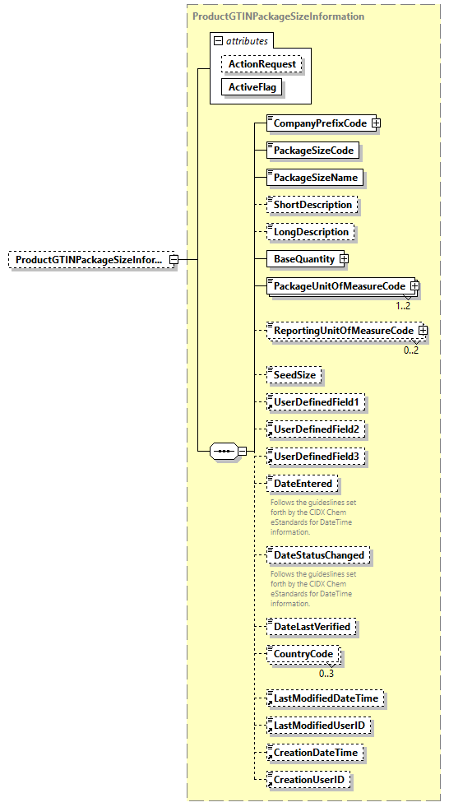
Task: Select the ActiveFlag attribute
Action: pyautogui.click(x=252, y=87)
